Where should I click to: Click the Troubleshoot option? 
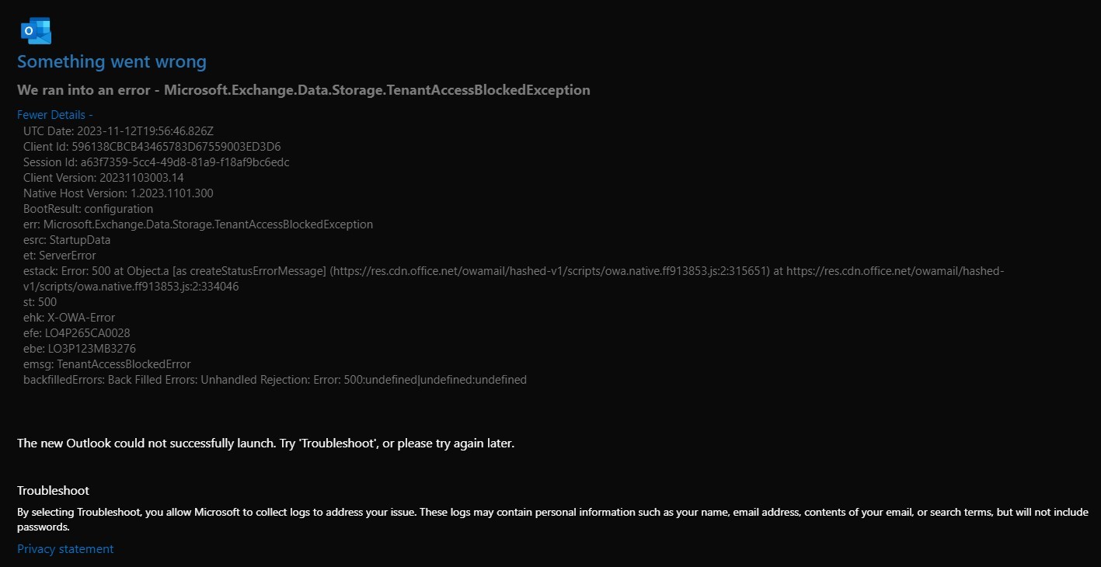pos(53,491)
